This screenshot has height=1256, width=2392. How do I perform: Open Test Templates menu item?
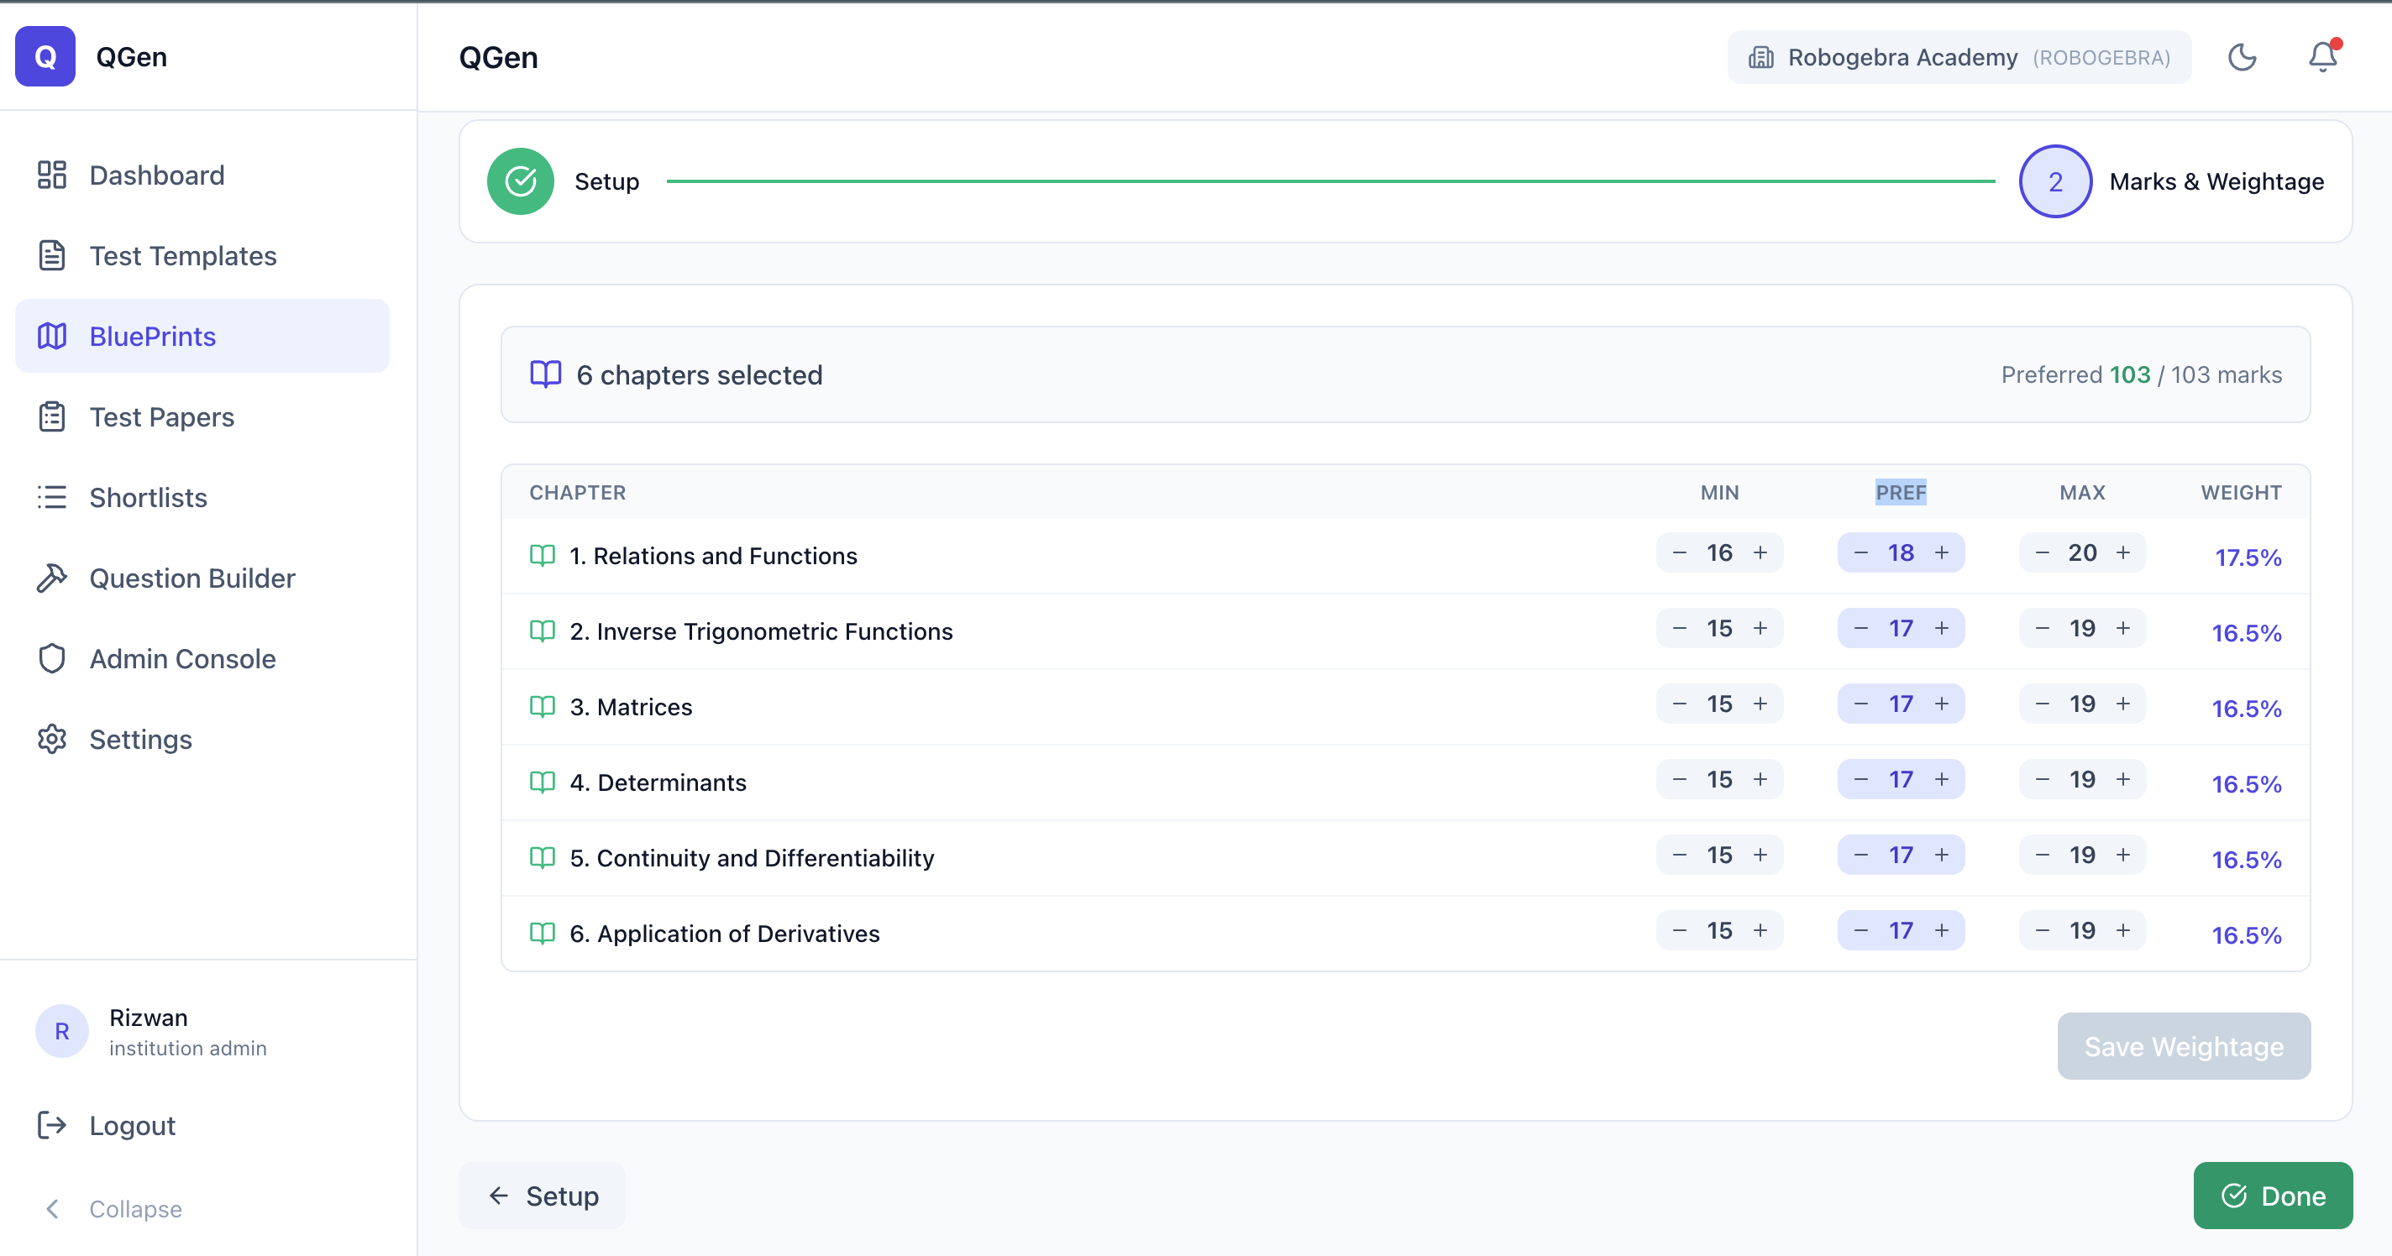(183, 255)
